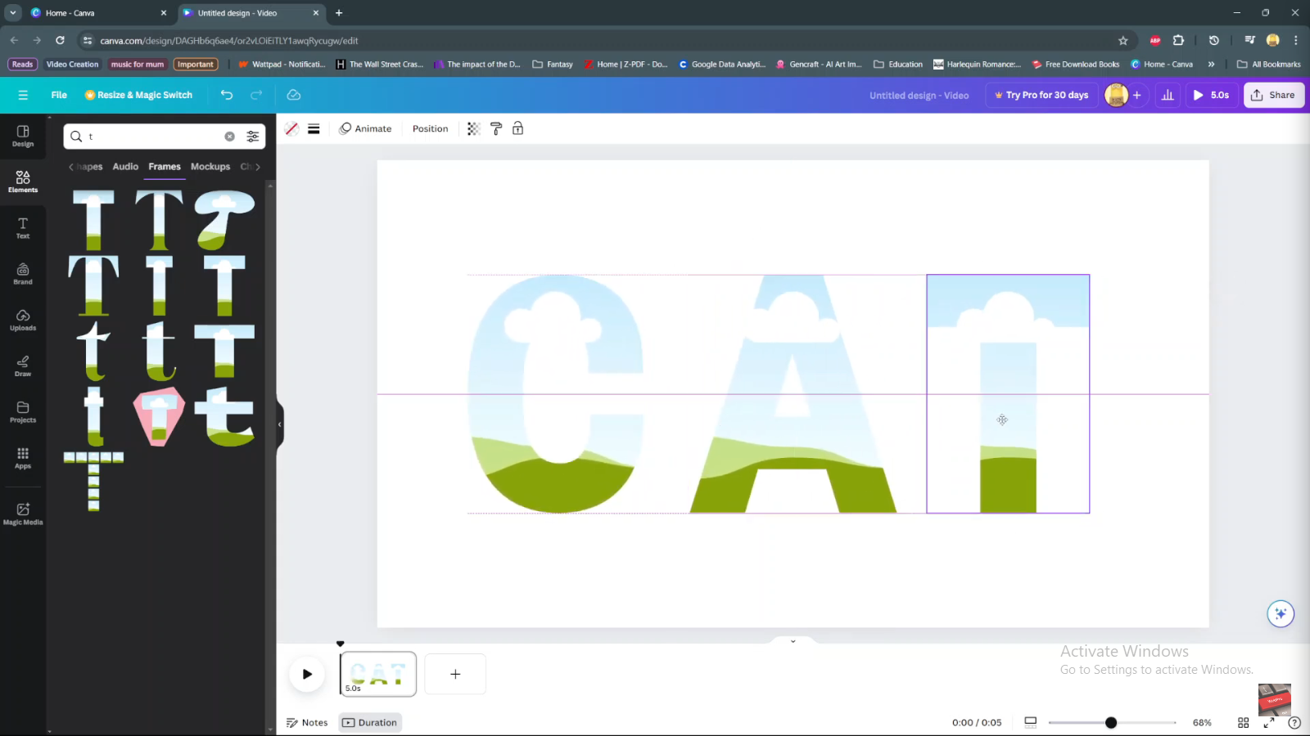Open the Animate option

[x=365, y=128]
